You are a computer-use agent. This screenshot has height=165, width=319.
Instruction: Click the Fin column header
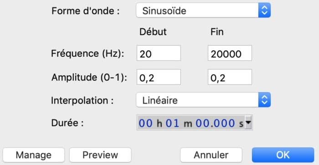pos(217,32)
